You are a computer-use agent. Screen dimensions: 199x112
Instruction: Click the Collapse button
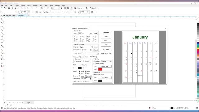tap(106, 49)
